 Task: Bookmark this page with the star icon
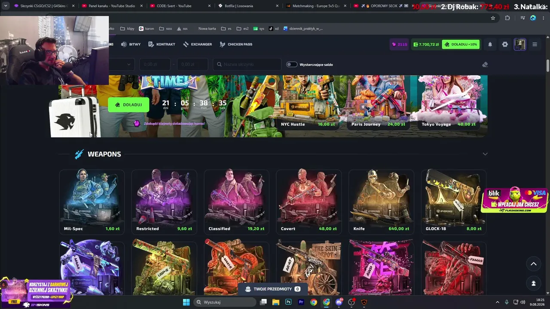493,18
